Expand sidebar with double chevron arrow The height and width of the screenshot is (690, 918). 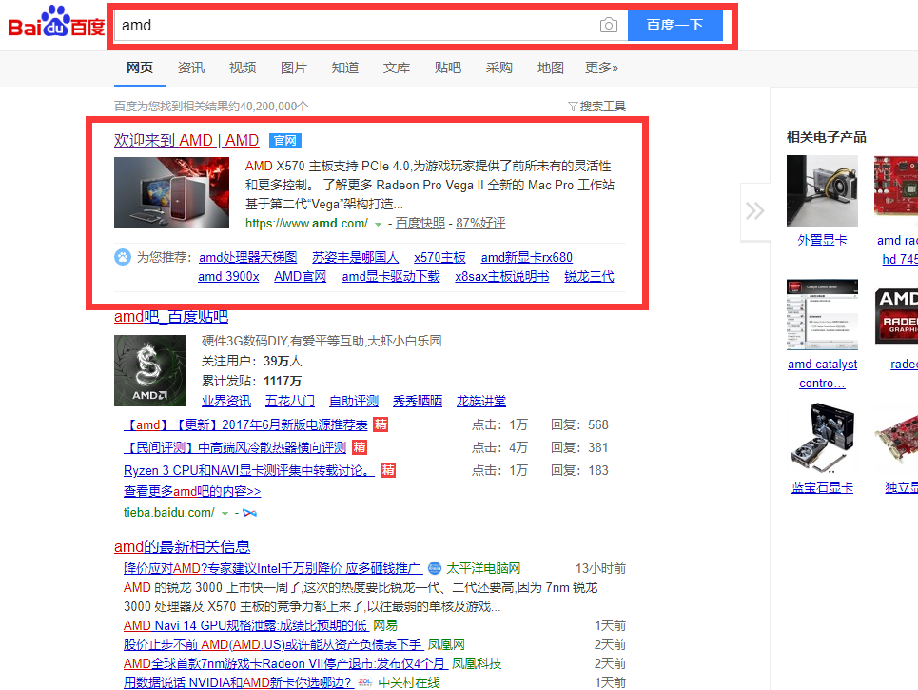click(x=755, y=211)
